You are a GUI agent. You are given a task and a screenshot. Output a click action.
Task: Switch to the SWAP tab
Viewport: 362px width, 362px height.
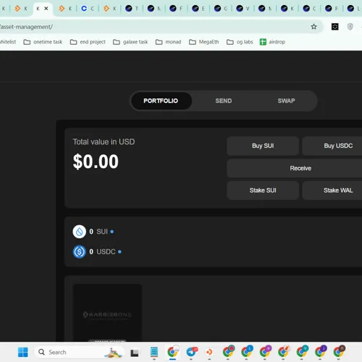click(x=286, y=101)
